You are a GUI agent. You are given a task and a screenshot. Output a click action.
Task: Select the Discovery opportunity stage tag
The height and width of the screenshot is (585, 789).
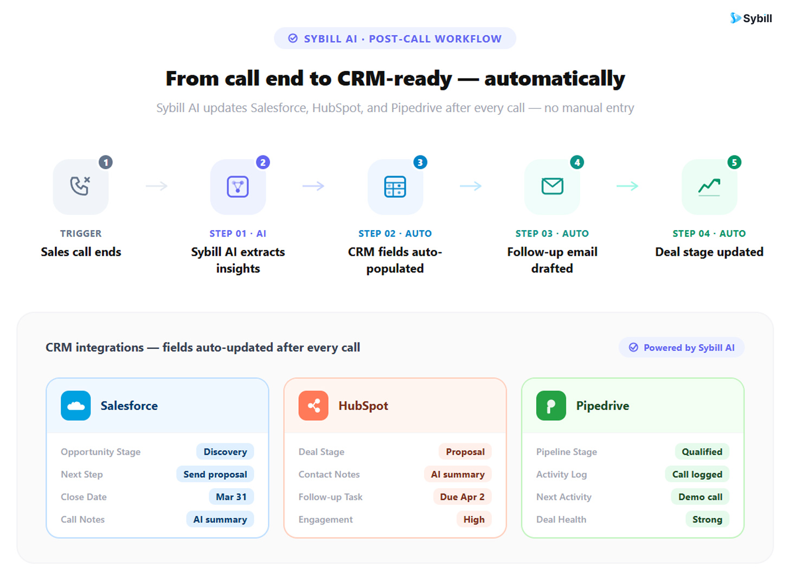(x=225, y=452)
